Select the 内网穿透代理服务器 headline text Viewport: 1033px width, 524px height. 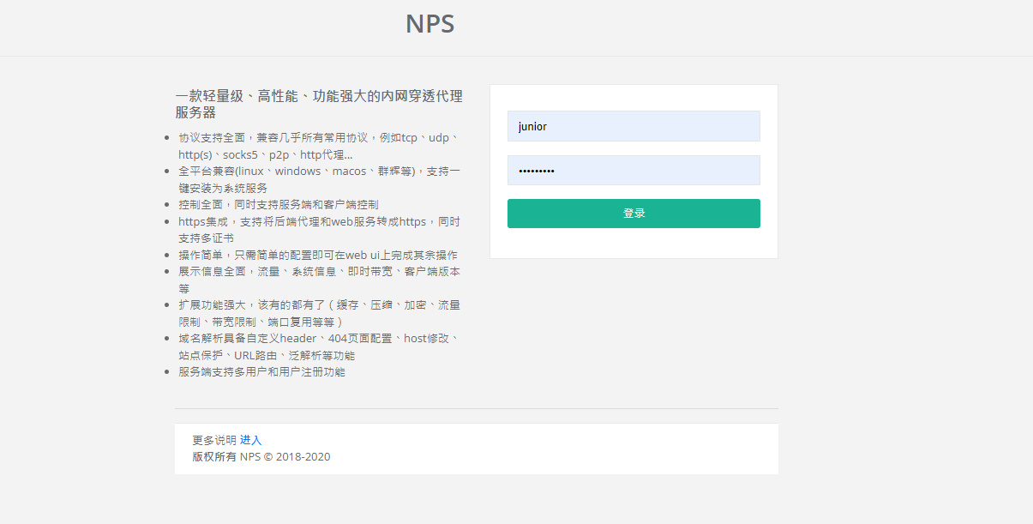click(318, 105)
